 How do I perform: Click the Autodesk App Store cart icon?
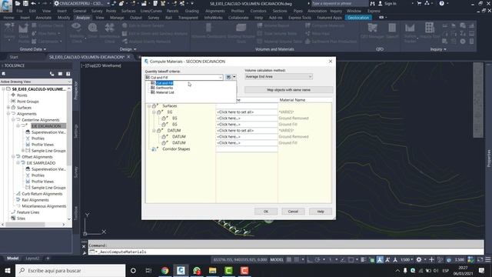(419, 3)
